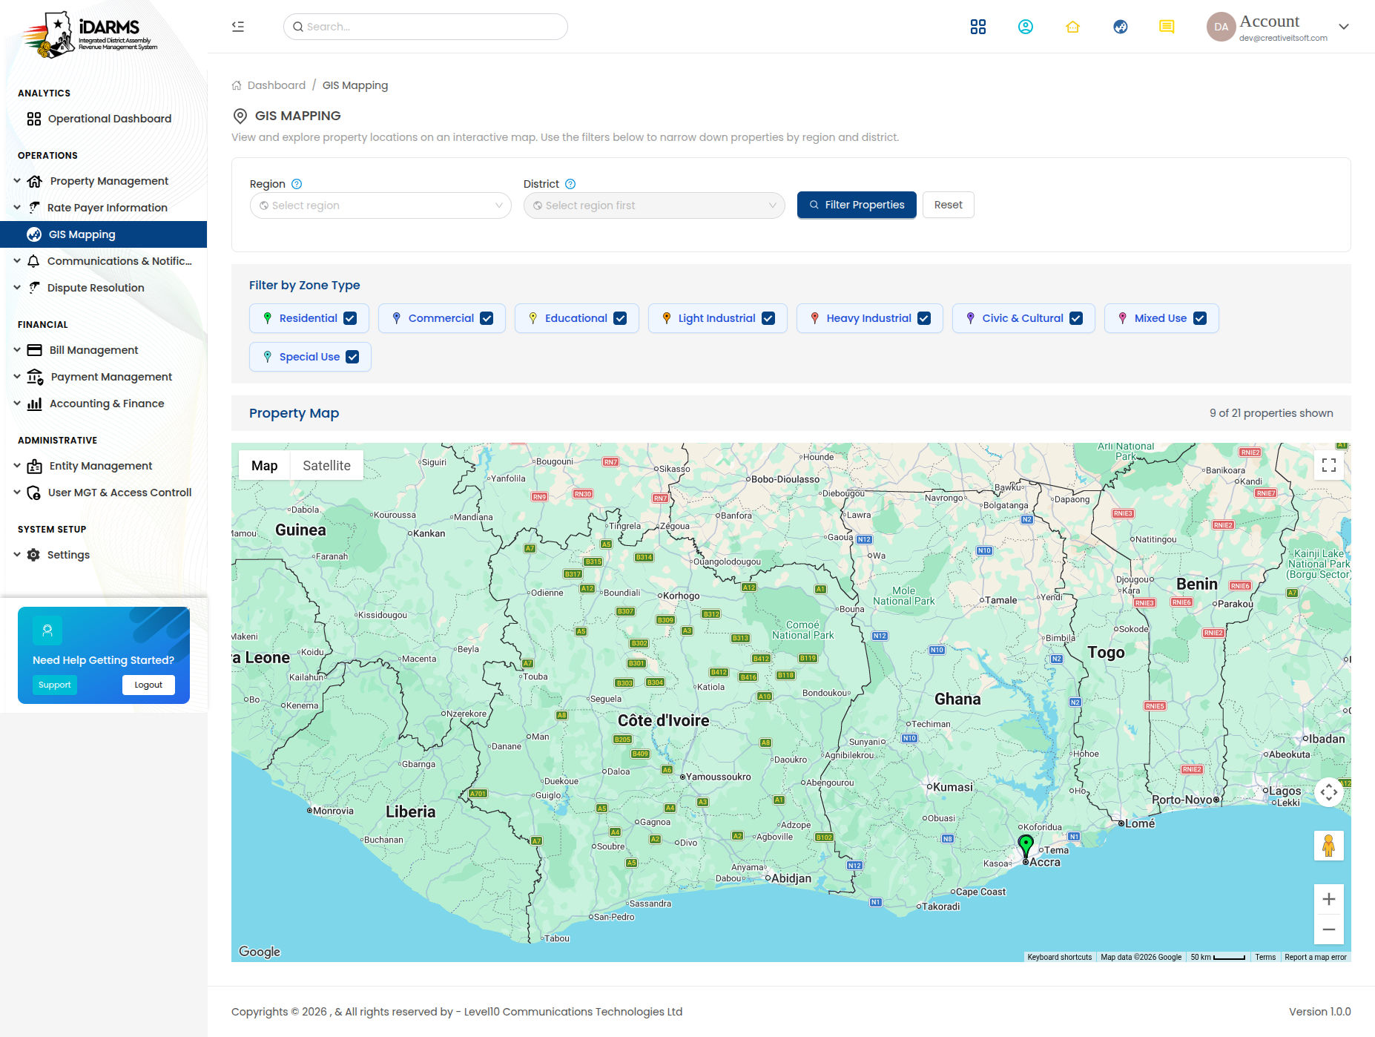1375x1037 pixels.
Task: Click the Logout button
Action: pos(148,685)
